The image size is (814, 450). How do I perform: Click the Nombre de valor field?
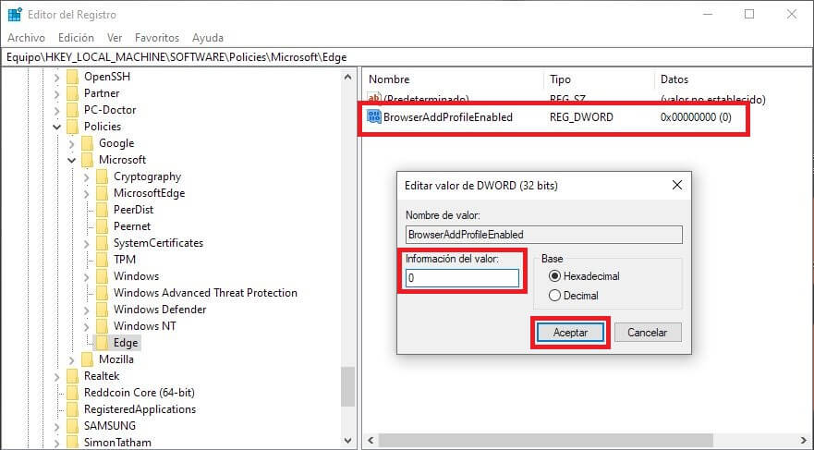pos(543,234)
